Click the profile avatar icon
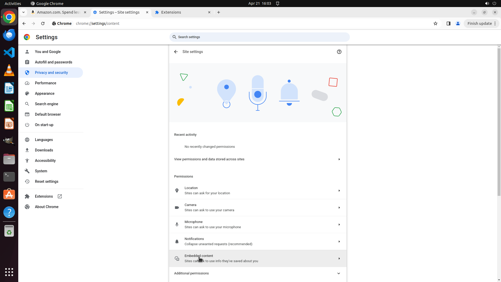This screenshot has width=501, height=282. coord(458,23)
